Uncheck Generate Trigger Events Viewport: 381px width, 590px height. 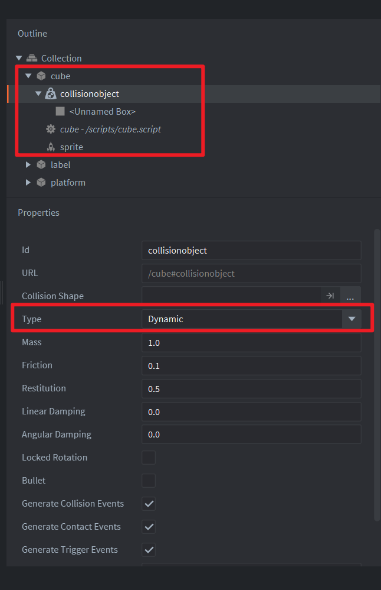tap(149, 550)
